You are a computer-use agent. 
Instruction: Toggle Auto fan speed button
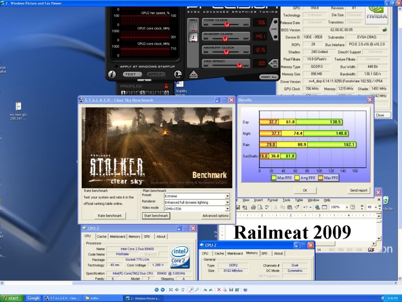coord(273,63)
